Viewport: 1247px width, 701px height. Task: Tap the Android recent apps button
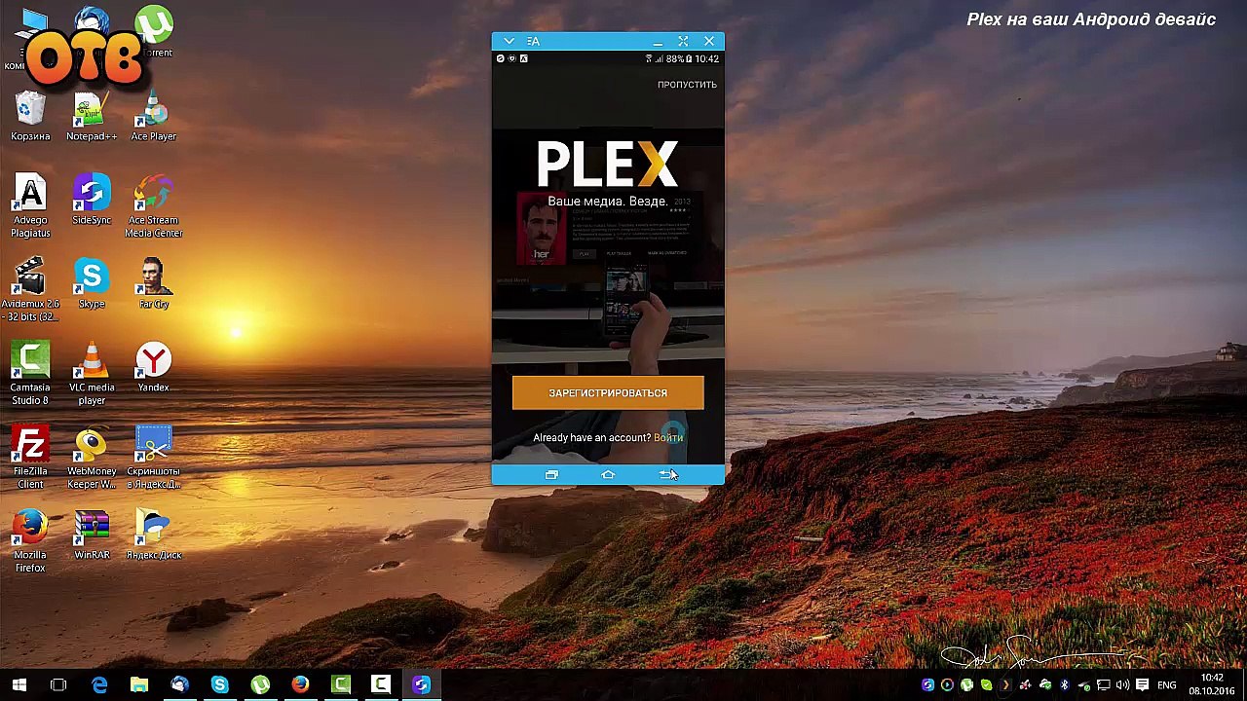click(551, 474)
